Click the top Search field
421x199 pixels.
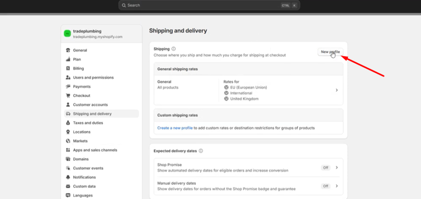pos(209,5)
